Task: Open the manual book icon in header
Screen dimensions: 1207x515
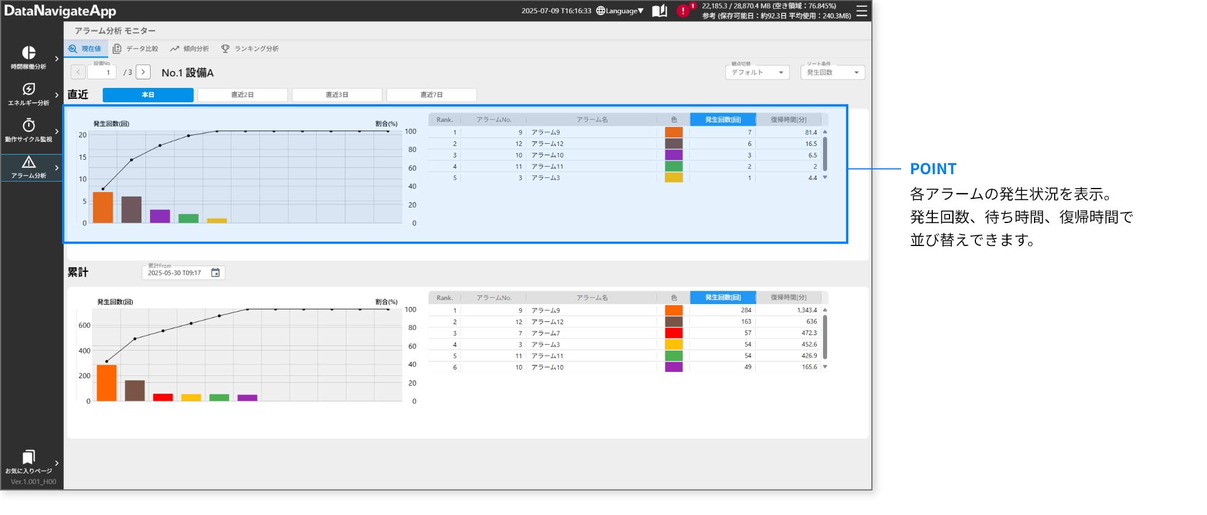Action: coord(660,11)
